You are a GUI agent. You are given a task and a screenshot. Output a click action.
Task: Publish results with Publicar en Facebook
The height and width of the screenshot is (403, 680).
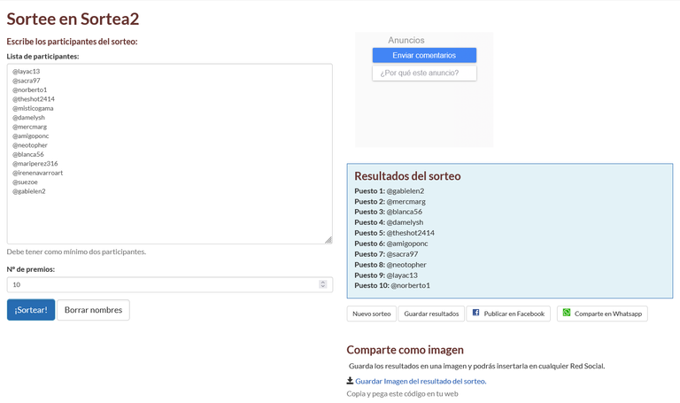[x=508, y=314]
